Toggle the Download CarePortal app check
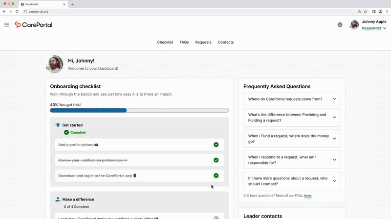The width and height of the screenshot is (391, 219). (x=216, y=176)
